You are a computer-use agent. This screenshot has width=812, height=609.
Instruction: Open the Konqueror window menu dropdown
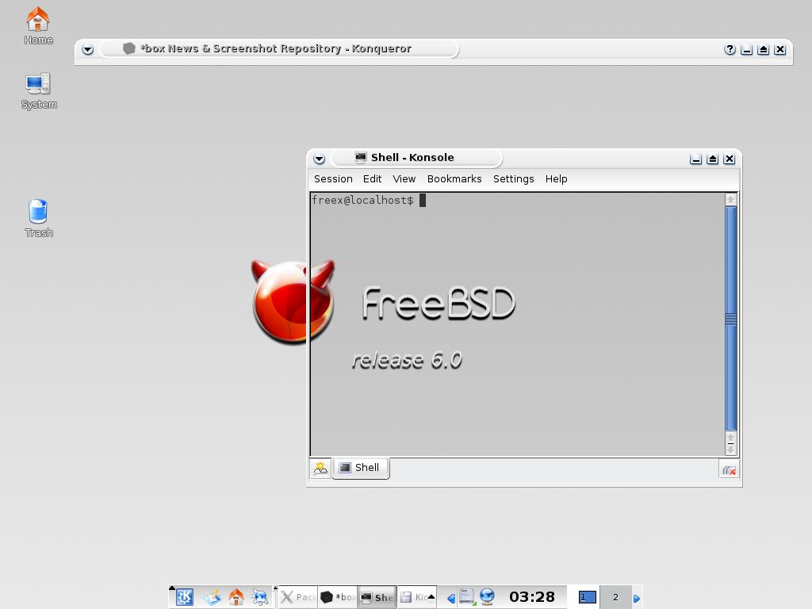(87, 50)
